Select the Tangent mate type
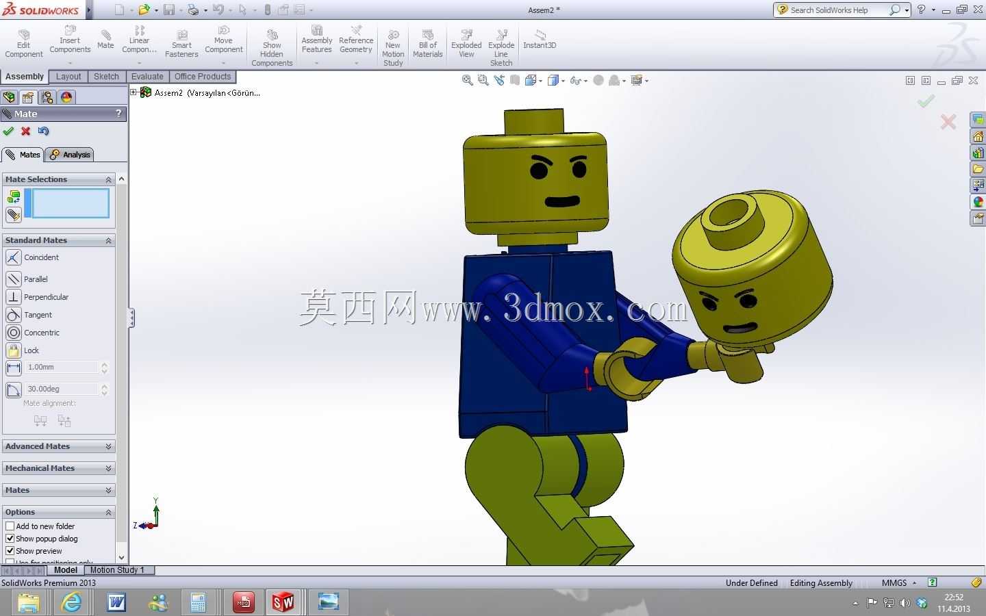Viewport: 986px width, 616px height. point(29,315)
